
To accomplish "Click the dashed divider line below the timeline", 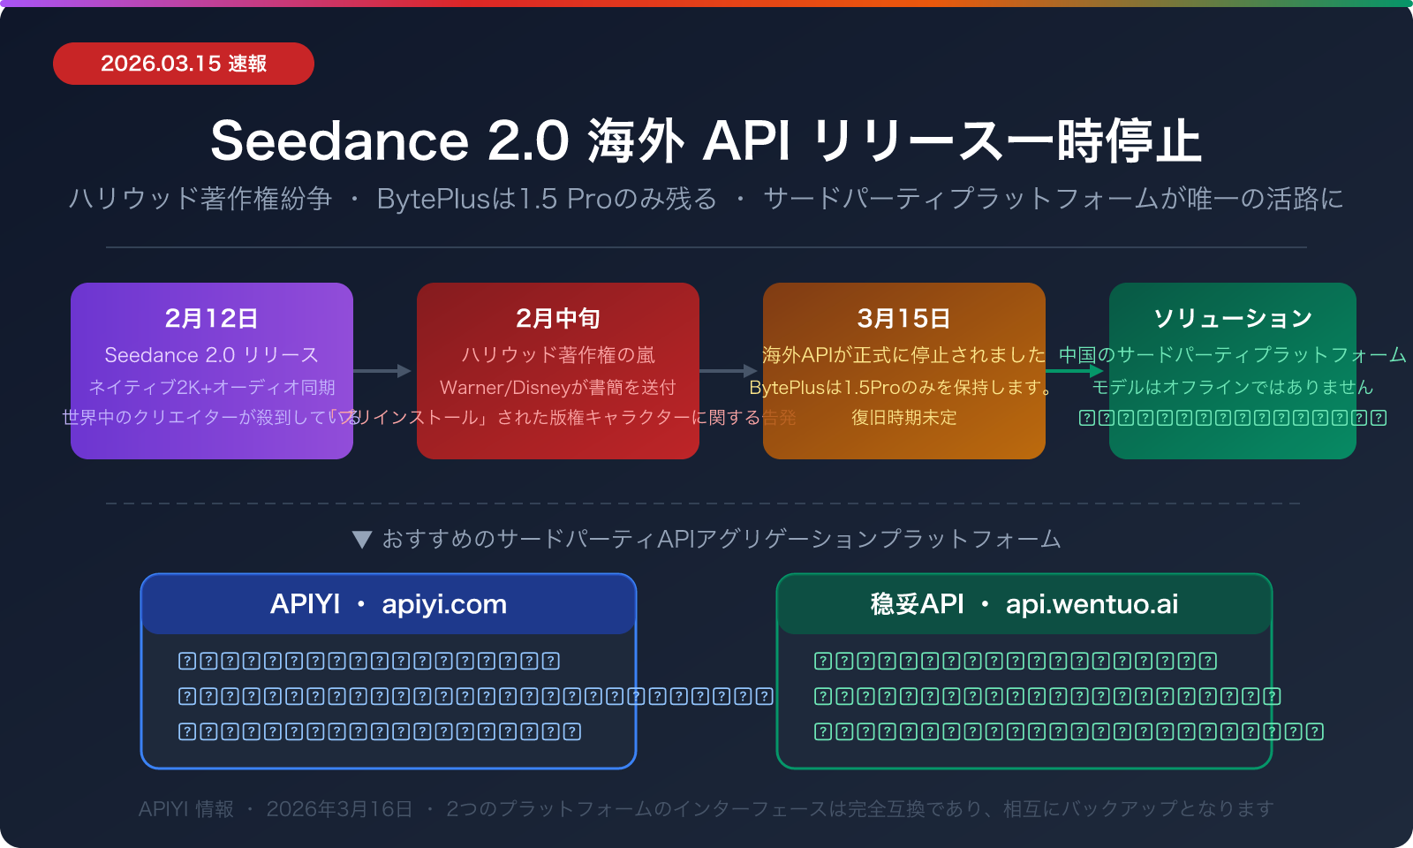I will pyautogui.click(x=706, y=502).
